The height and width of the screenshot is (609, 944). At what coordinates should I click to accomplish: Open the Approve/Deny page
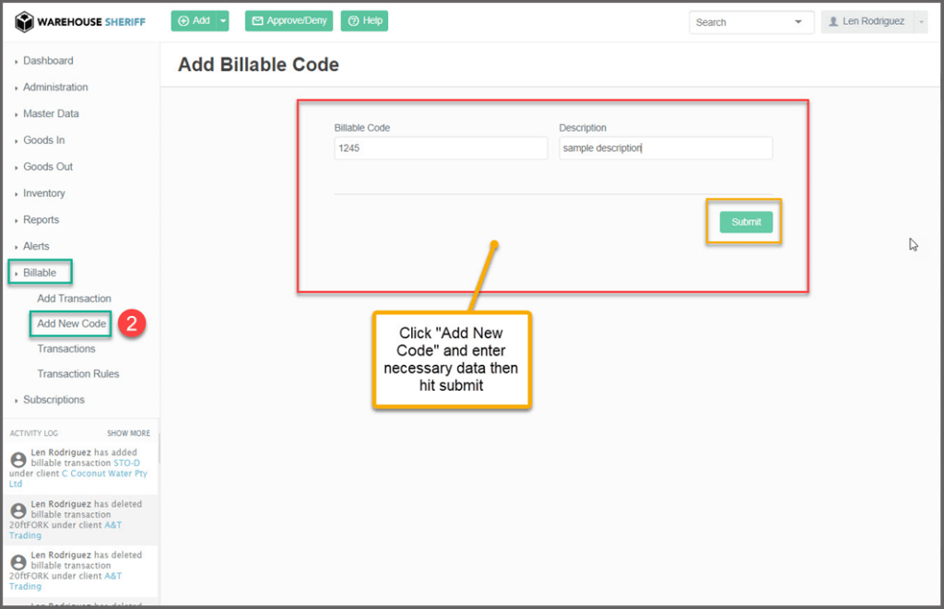[289, 21]
